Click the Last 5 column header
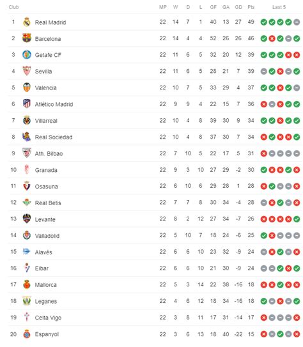 tap(279, 7)
